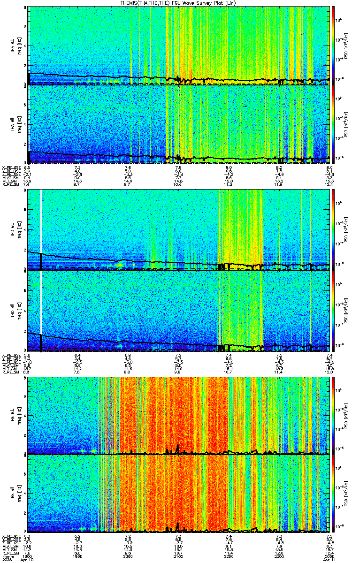The height and width of the screenshot is (563, 352).
Task: Click the THD BII spectrogram panel
Action: pos(178,311)
